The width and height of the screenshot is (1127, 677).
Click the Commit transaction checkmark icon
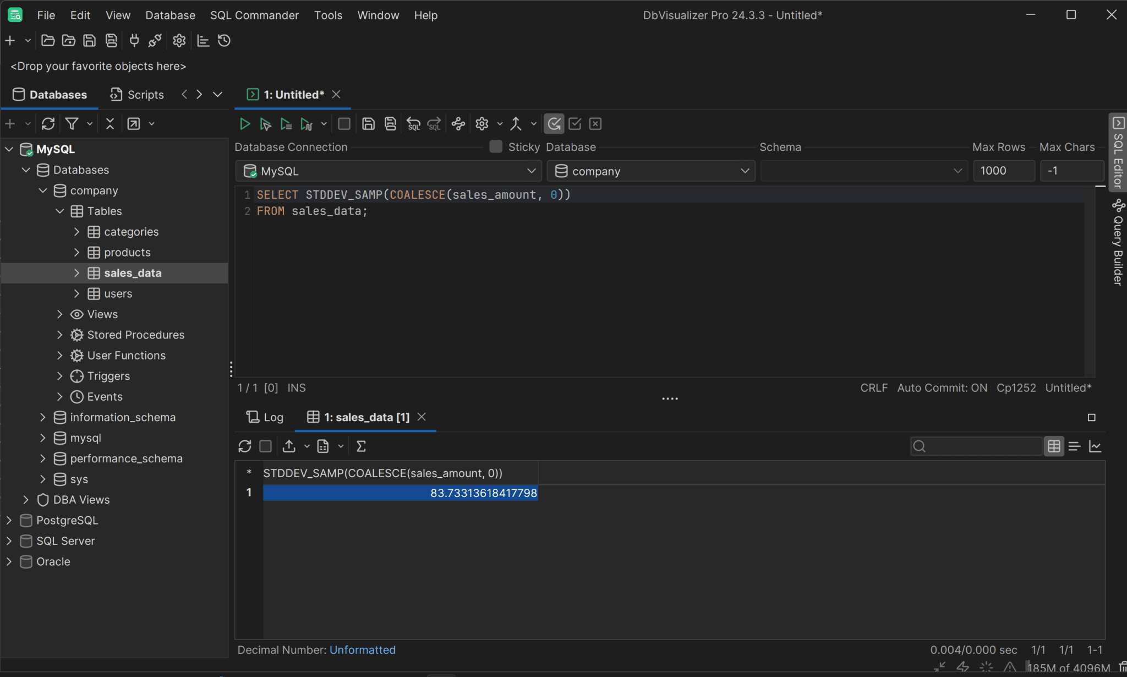pos(575,124)
